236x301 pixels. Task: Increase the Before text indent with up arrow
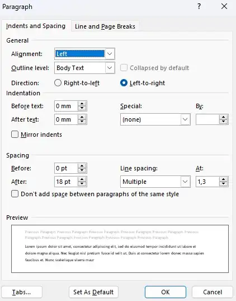tap(82, 104)
